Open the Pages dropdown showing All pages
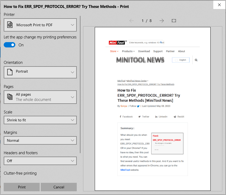The width and height of the screenshot is (226, 195). coord(40,97)
